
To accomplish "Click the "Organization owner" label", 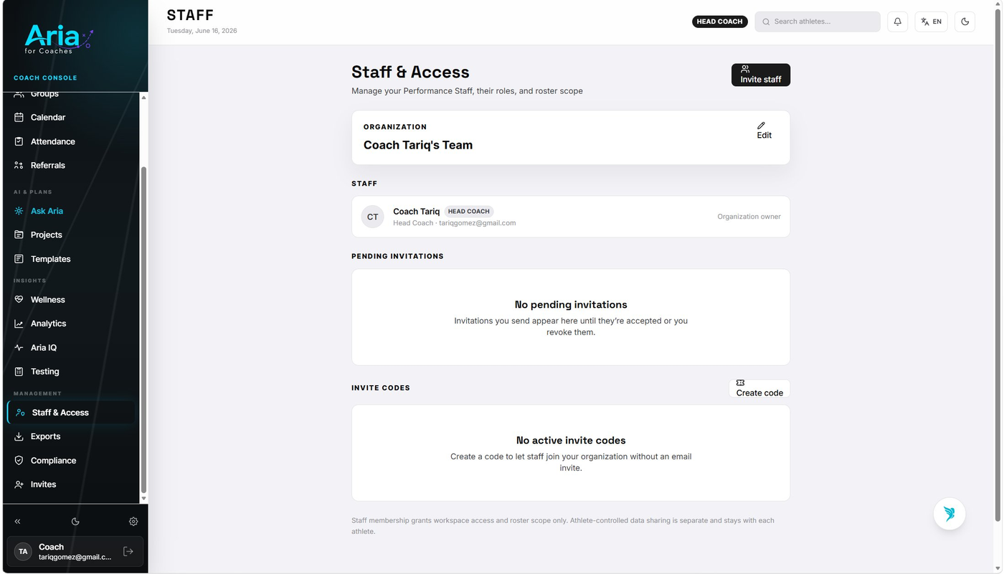I will pyautogui.click(x=749, y=217).
